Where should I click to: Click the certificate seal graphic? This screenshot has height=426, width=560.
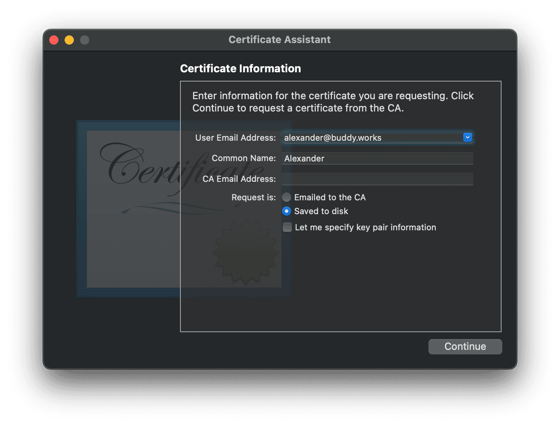[x=245, y=252]
